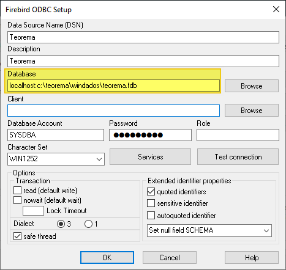This screenshot has height=270, width=286.
Task: Uncheck quoted identifiers checkbox
Action: [x=151, y=192]
